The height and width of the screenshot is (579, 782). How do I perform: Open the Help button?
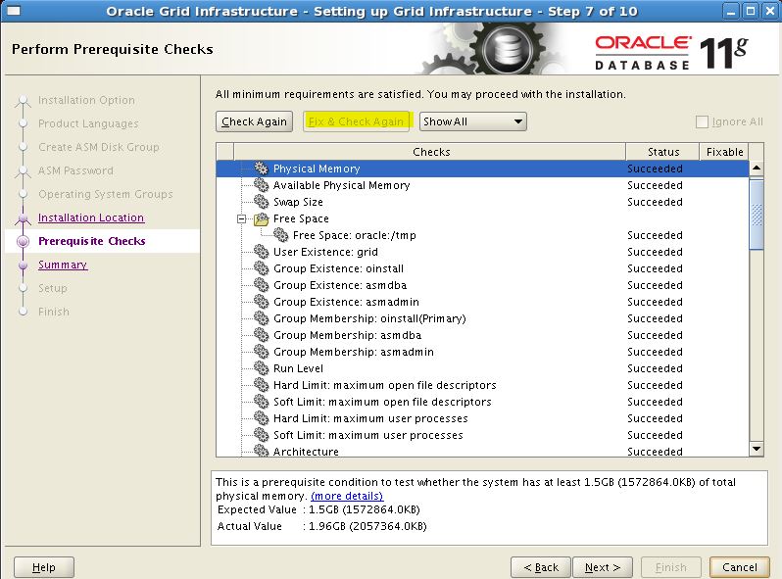coord(44,567)
